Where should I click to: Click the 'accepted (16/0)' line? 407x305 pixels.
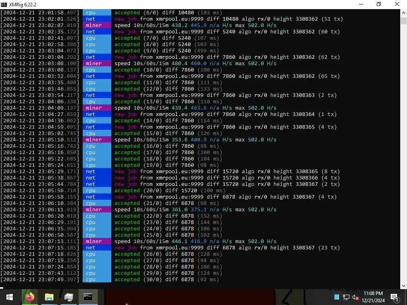[167, 146]
